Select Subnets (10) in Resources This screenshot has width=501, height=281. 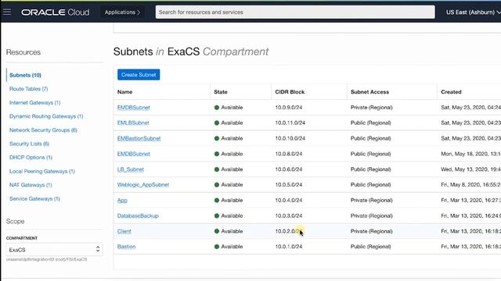tap(25, 75)
